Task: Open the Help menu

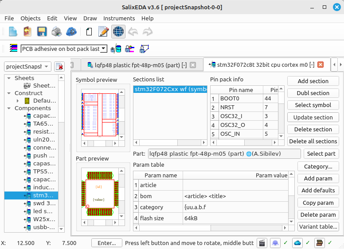Action: [x=148, y=19]
